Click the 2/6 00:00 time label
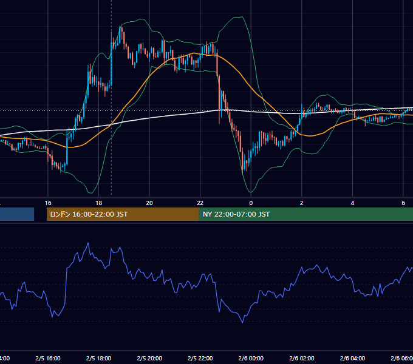This screenshot has width=413, height=364. (x=251, y=358)
